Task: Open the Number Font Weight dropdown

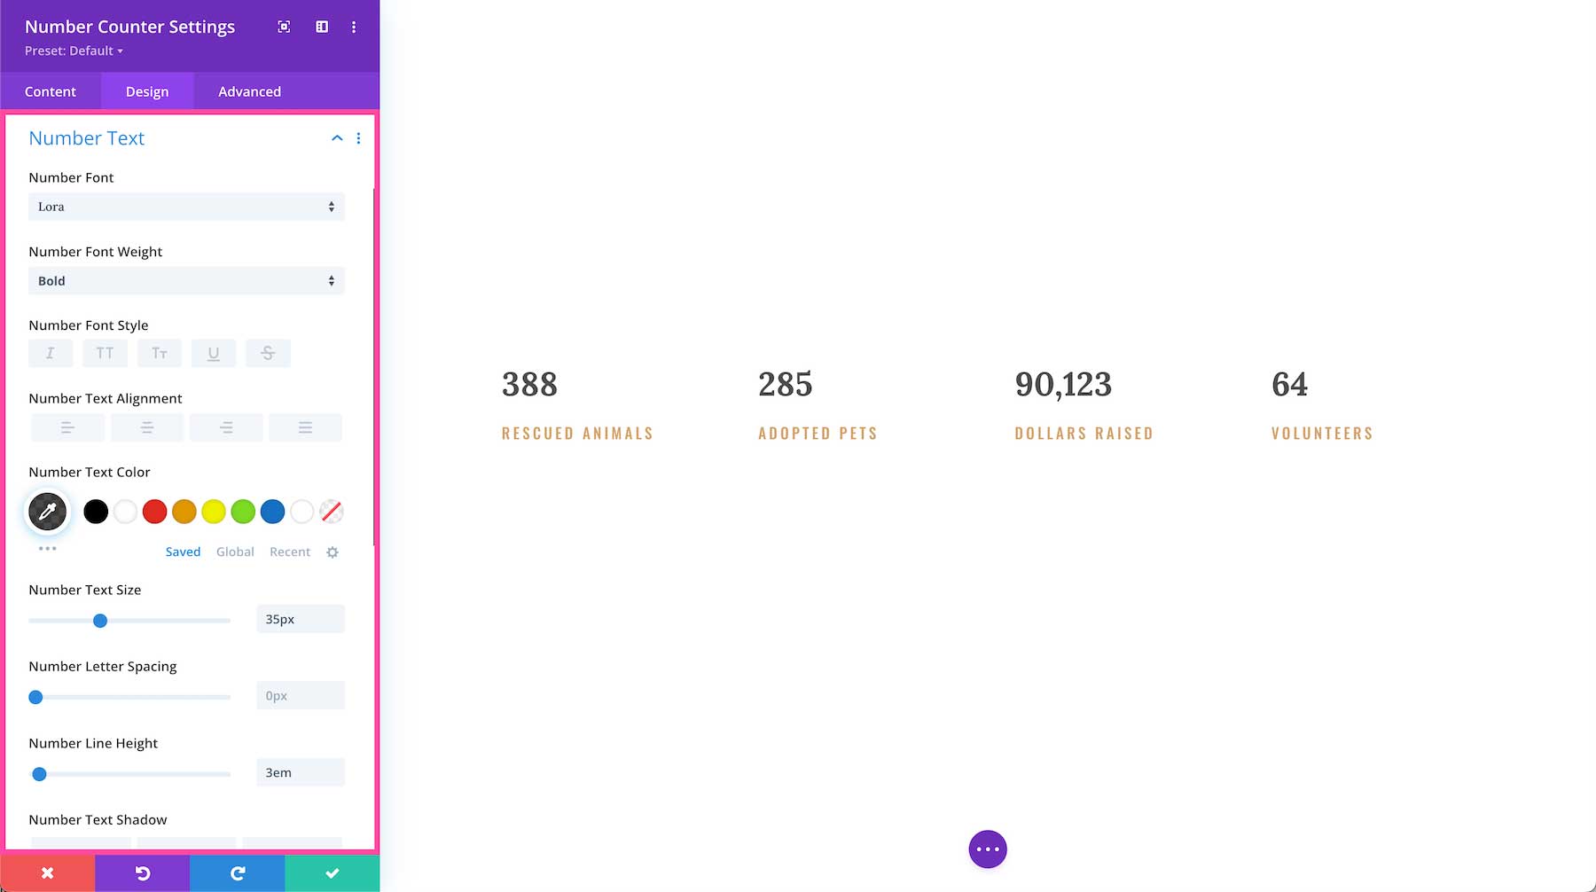Action: [186, 280]
